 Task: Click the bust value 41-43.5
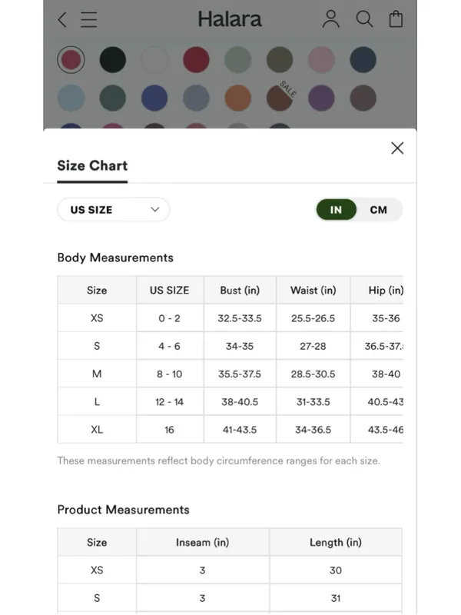click(x=240, y=430)
